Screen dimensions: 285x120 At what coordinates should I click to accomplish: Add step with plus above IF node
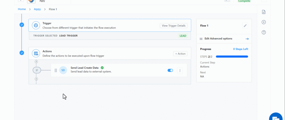(36, 62)
